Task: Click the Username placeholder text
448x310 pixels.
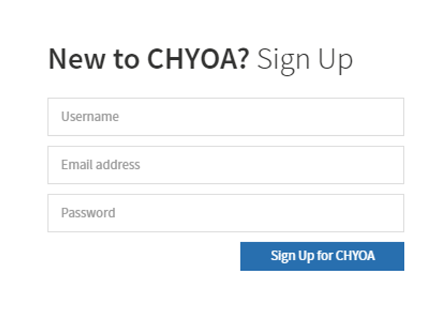Action: tap(90, 116)
